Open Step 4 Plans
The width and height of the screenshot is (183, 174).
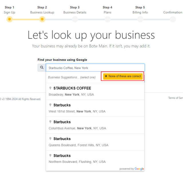pos(108,10)
